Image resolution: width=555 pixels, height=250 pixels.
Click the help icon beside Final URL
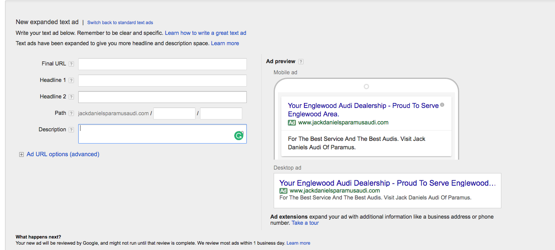pyautogui.click(x=71, y=64)
